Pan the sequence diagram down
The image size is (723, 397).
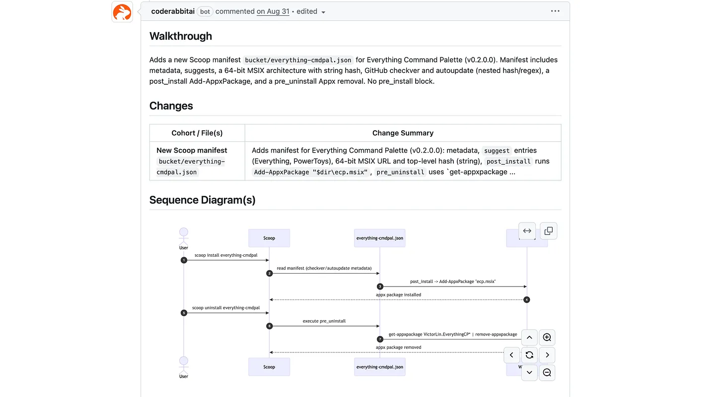click(x=529, y=372)
